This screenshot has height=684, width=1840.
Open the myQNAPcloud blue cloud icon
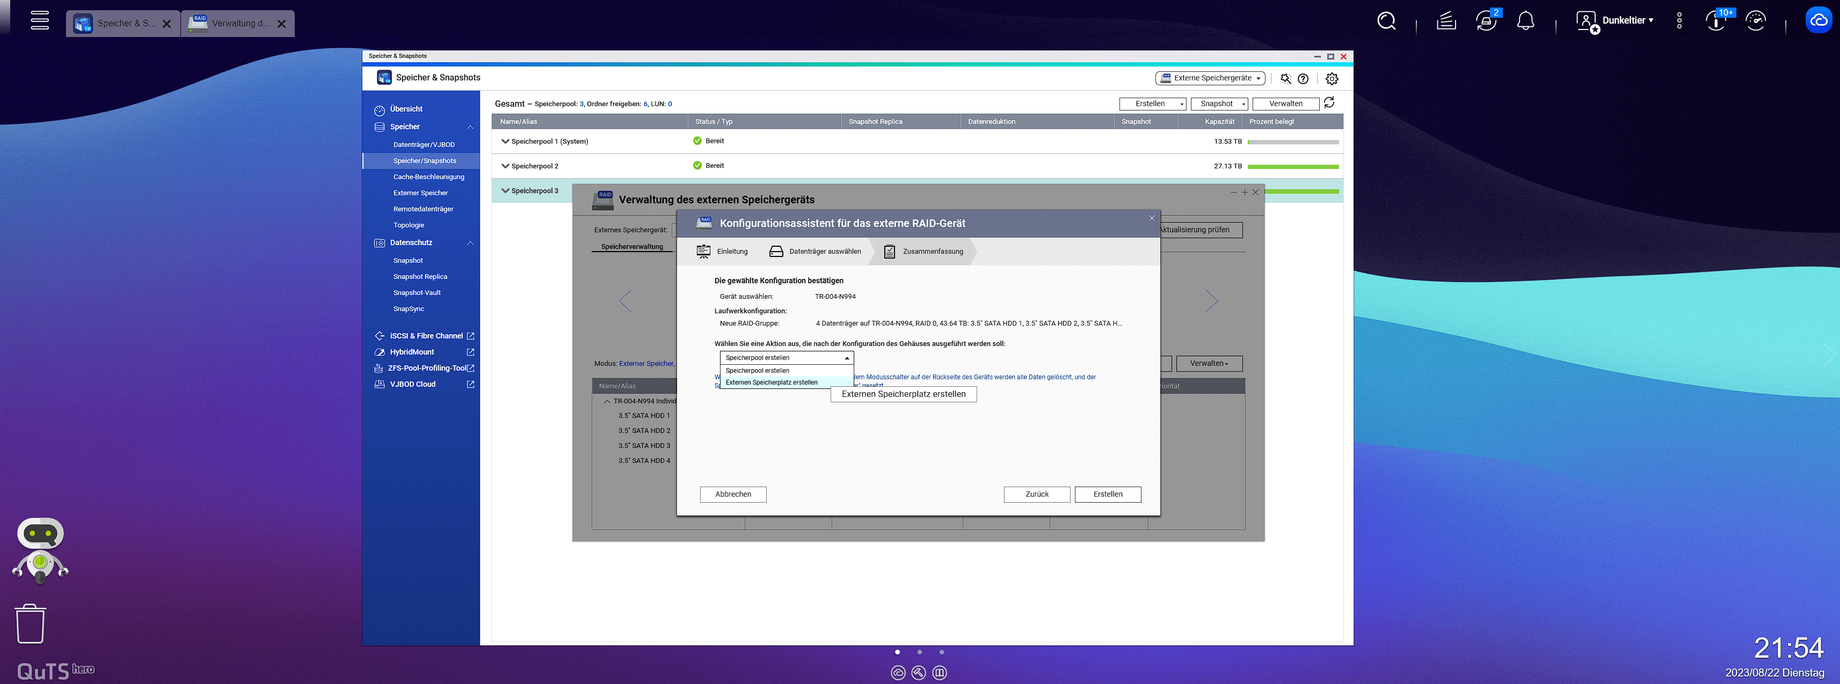pos(1819,20)
